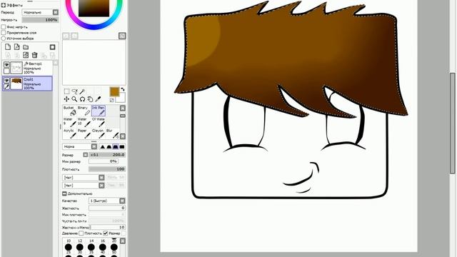This screenshot has width=457, height=257.
Task: Click the foreground brown color swatch
Action: tap(114, 91)
